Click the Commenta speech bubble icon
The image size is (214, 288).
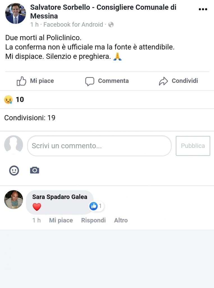coord(89,81)
